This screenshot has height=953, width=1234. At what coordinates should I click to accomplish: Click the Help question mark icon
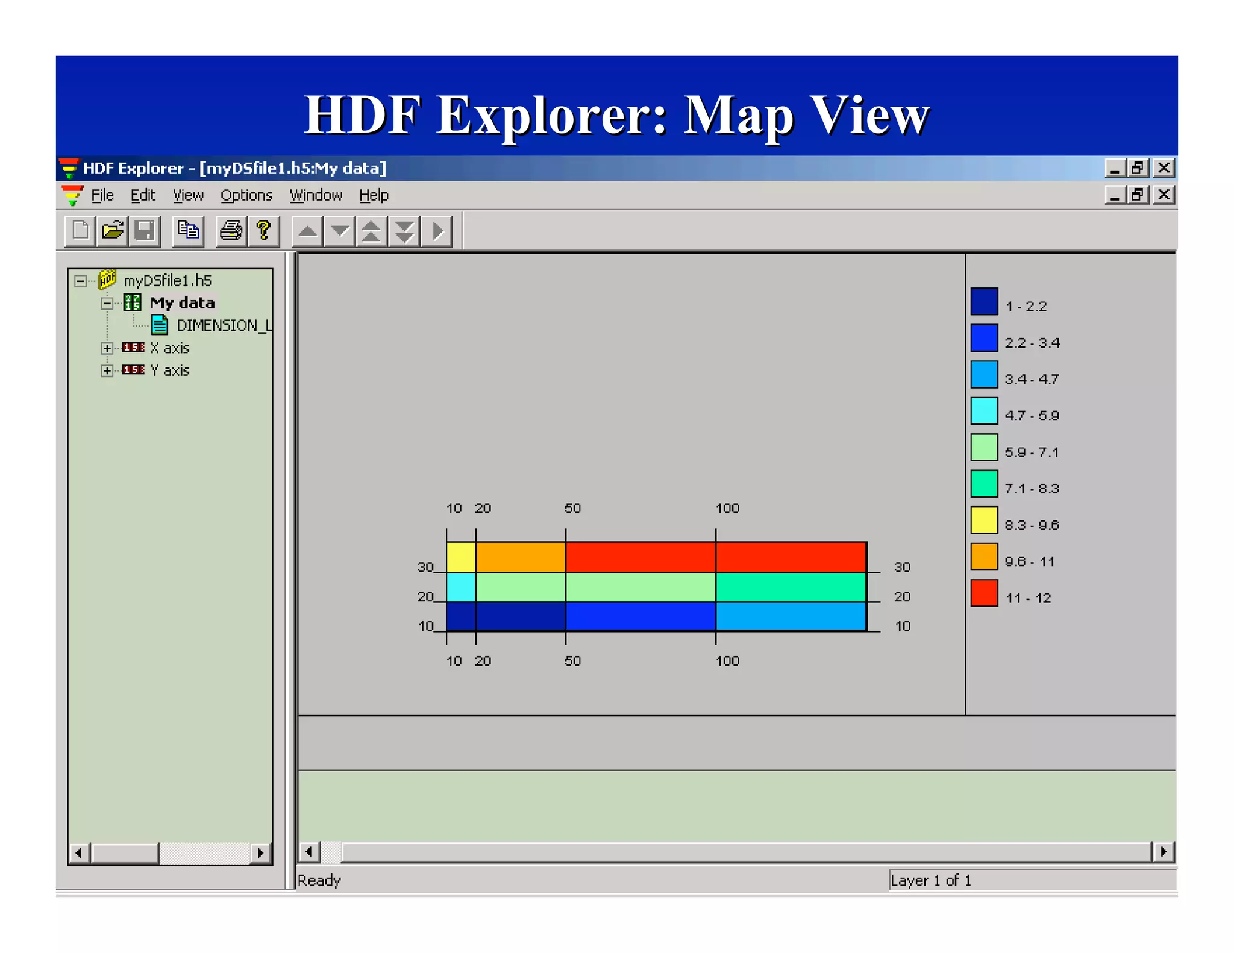(x=263, y=231)
